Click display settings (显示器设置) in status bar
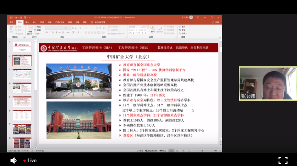The width and height of the screenshot is (297, 166). [x=151, y=151]
